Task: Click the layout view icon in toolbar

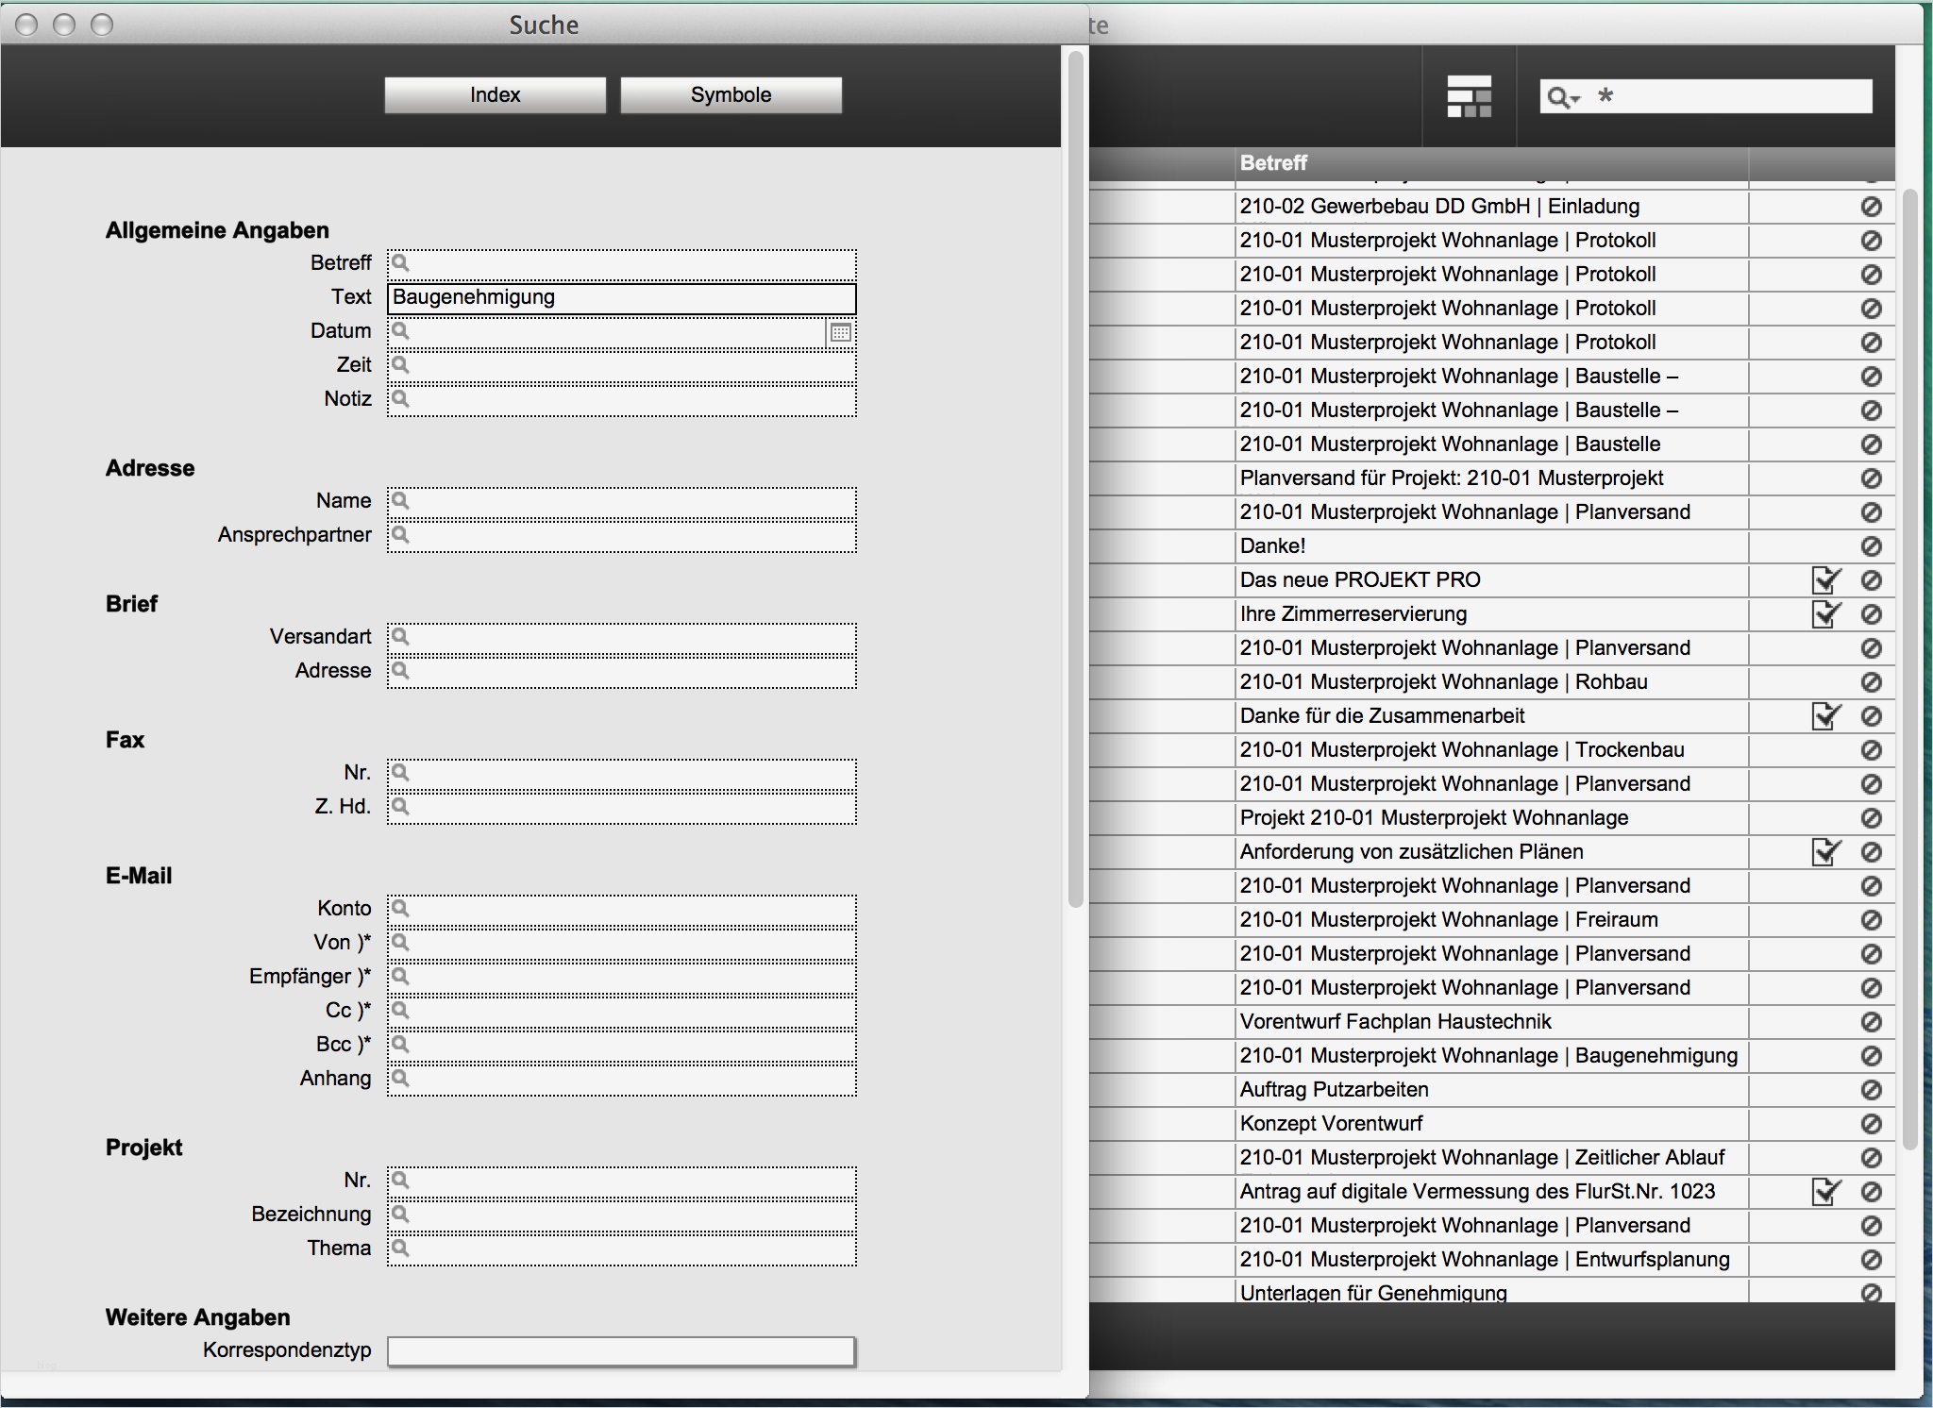Action: (1469, 96)
